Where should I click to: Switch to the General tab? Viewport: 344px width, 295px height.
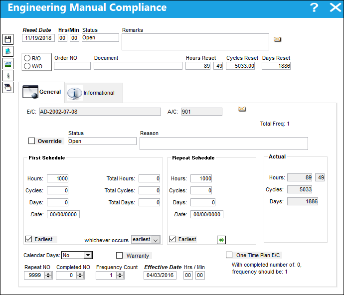click(x=42, y=92)
